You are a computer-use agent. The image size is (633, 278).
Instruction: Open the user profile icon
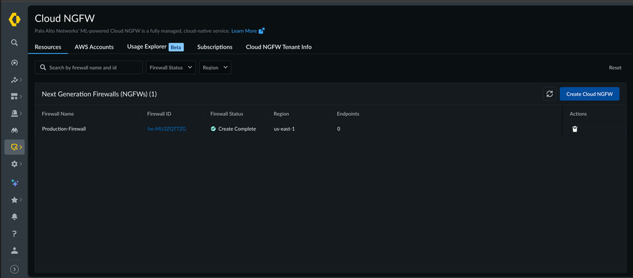pyautogui.click(x=14, y=251)
